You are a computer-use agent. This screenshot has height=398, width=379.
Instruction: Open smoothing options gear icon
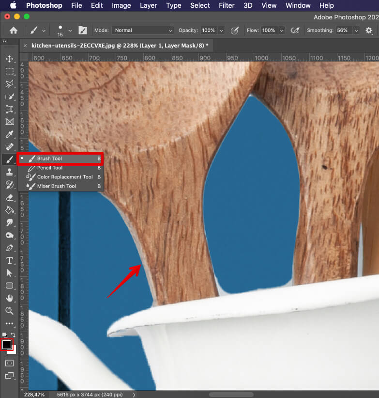pyautogui.click(x=369, y=31)
